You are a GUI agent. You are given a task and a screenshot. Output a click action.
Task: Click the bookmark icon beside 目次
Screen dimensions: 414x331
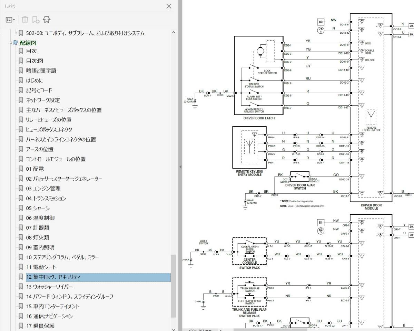pos(21,51)
